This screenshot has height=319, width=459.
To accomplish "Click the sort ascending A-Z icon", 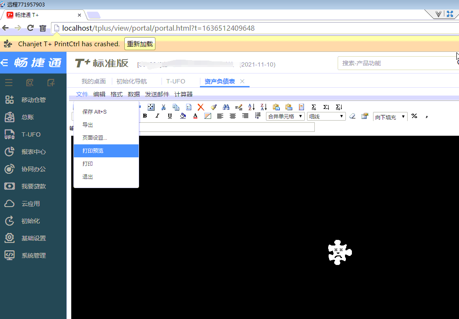I will pos(251,107).
